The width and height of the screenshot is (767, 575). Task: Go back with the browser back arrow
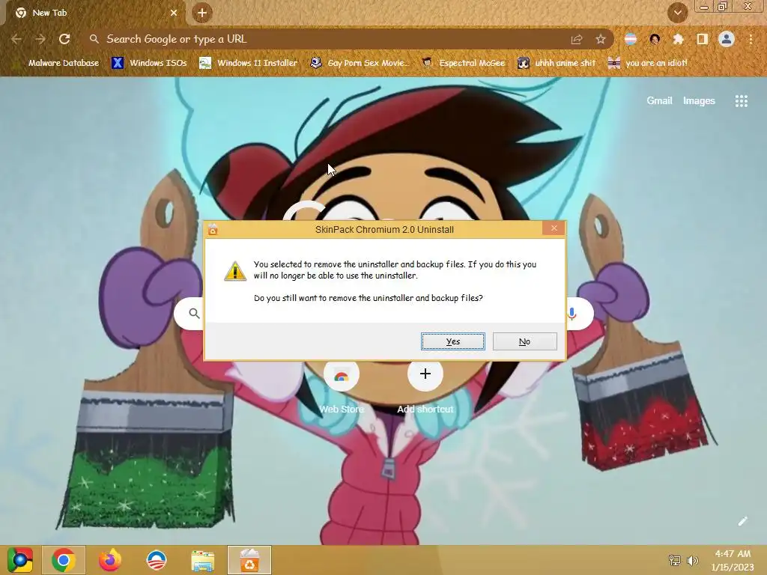coord(16,39)
